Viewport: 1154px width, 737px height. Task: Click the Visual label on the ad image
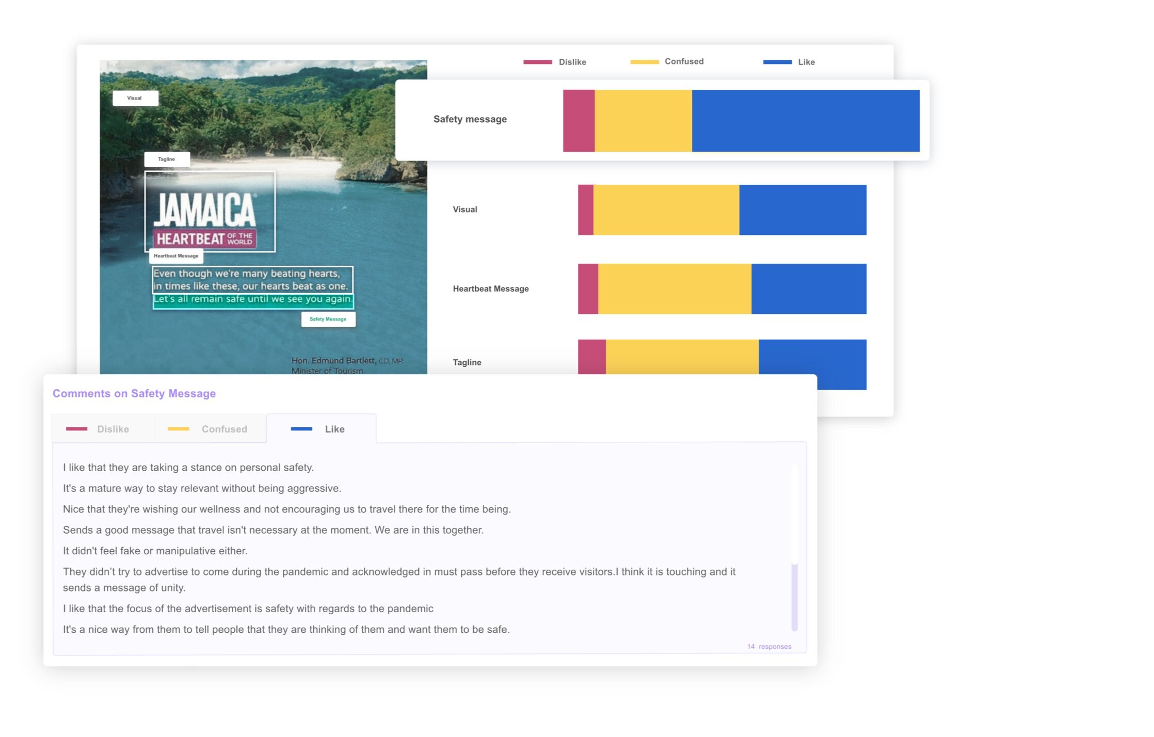click(x=135, y=98)
